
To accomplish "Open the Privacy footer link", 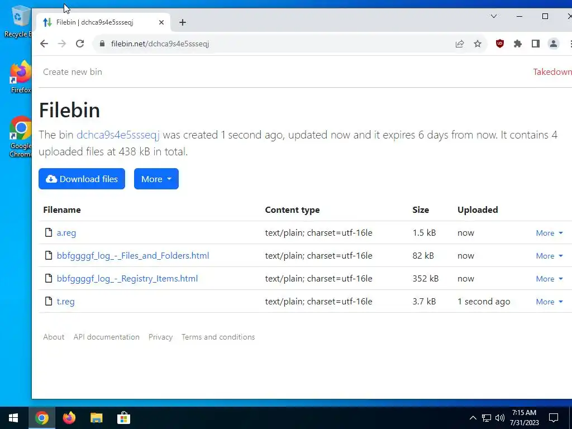I will point(160,337).
